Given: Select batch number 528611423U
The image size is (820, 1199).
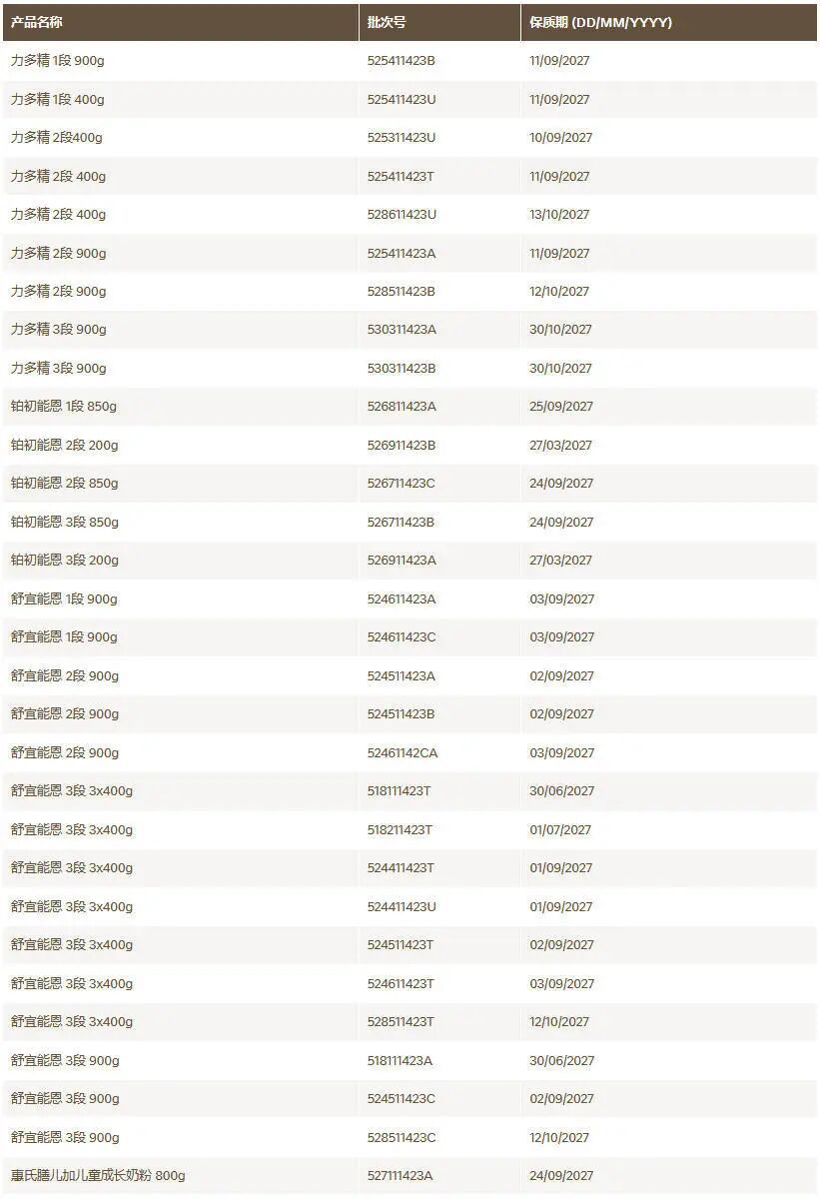Looking at the screenshot, I should tap(402, 215).
